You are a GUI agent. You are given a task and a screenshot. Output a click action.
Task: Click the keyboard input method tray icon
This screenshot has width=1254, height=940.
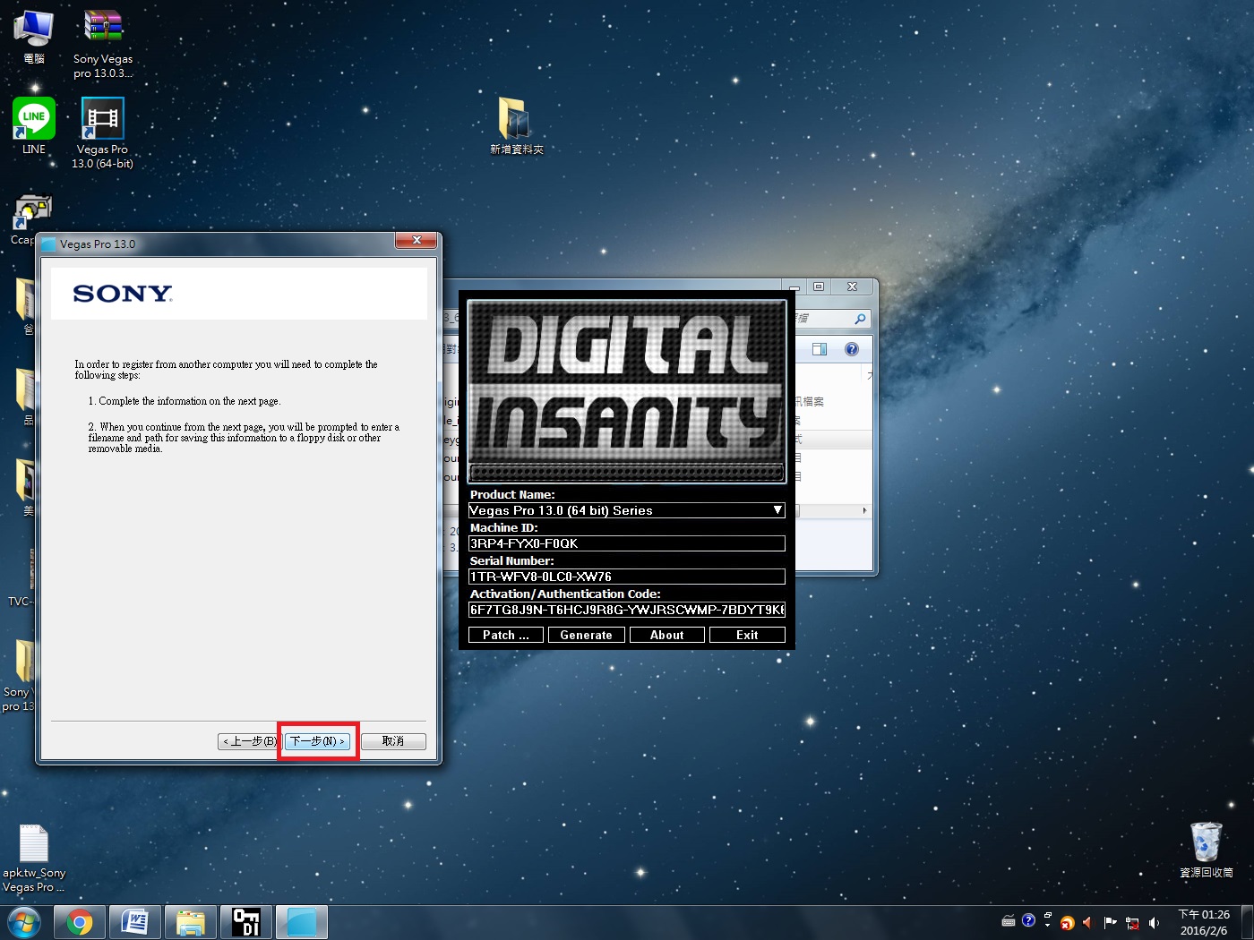(1009, 921)
